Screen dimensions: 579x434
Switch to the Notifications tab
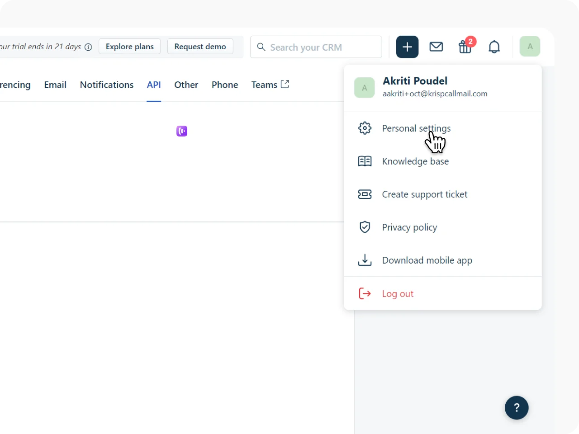107,85
